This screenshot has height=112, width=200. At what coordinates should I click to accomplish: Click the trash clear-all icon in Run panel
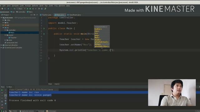6,104
